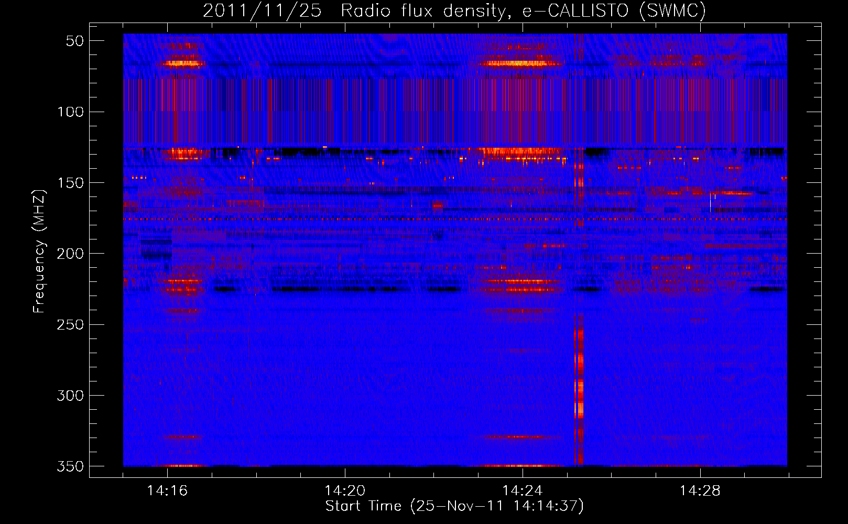Click the 300 frequency tick label
Image resolution: width=848 pixels, height=524 pixels.
click(71, 396)
